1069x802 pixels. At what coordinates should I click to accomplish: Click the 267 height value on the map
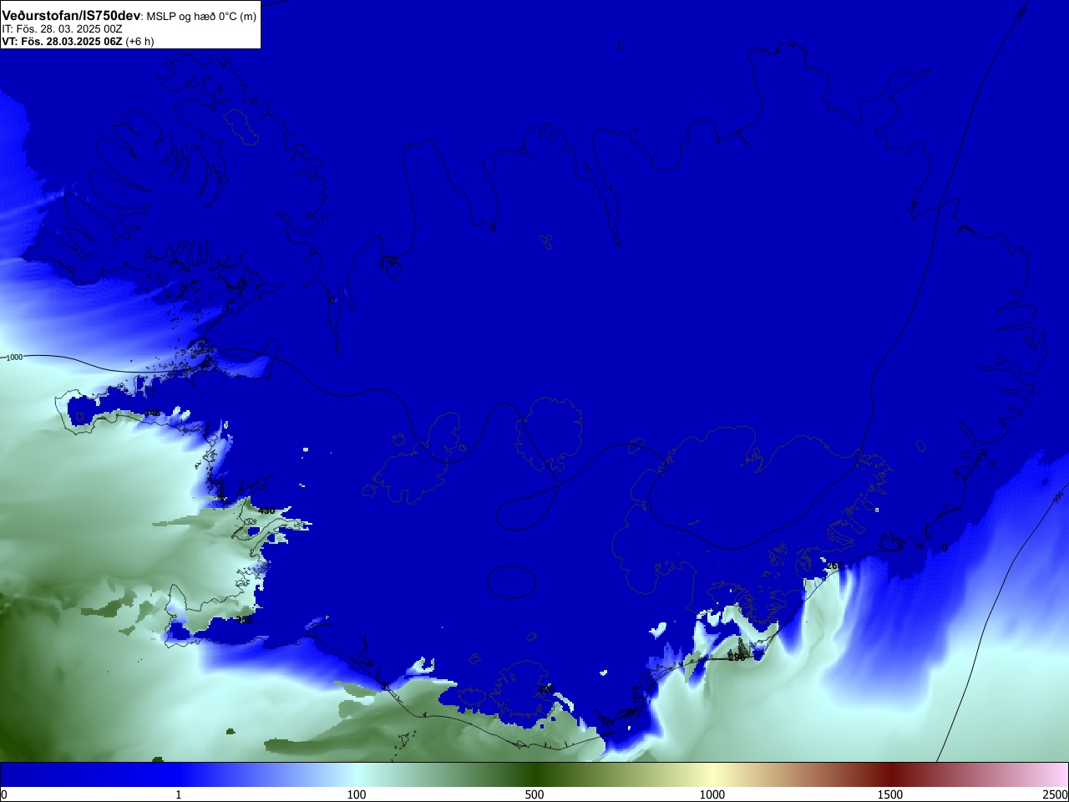point(833,566)
